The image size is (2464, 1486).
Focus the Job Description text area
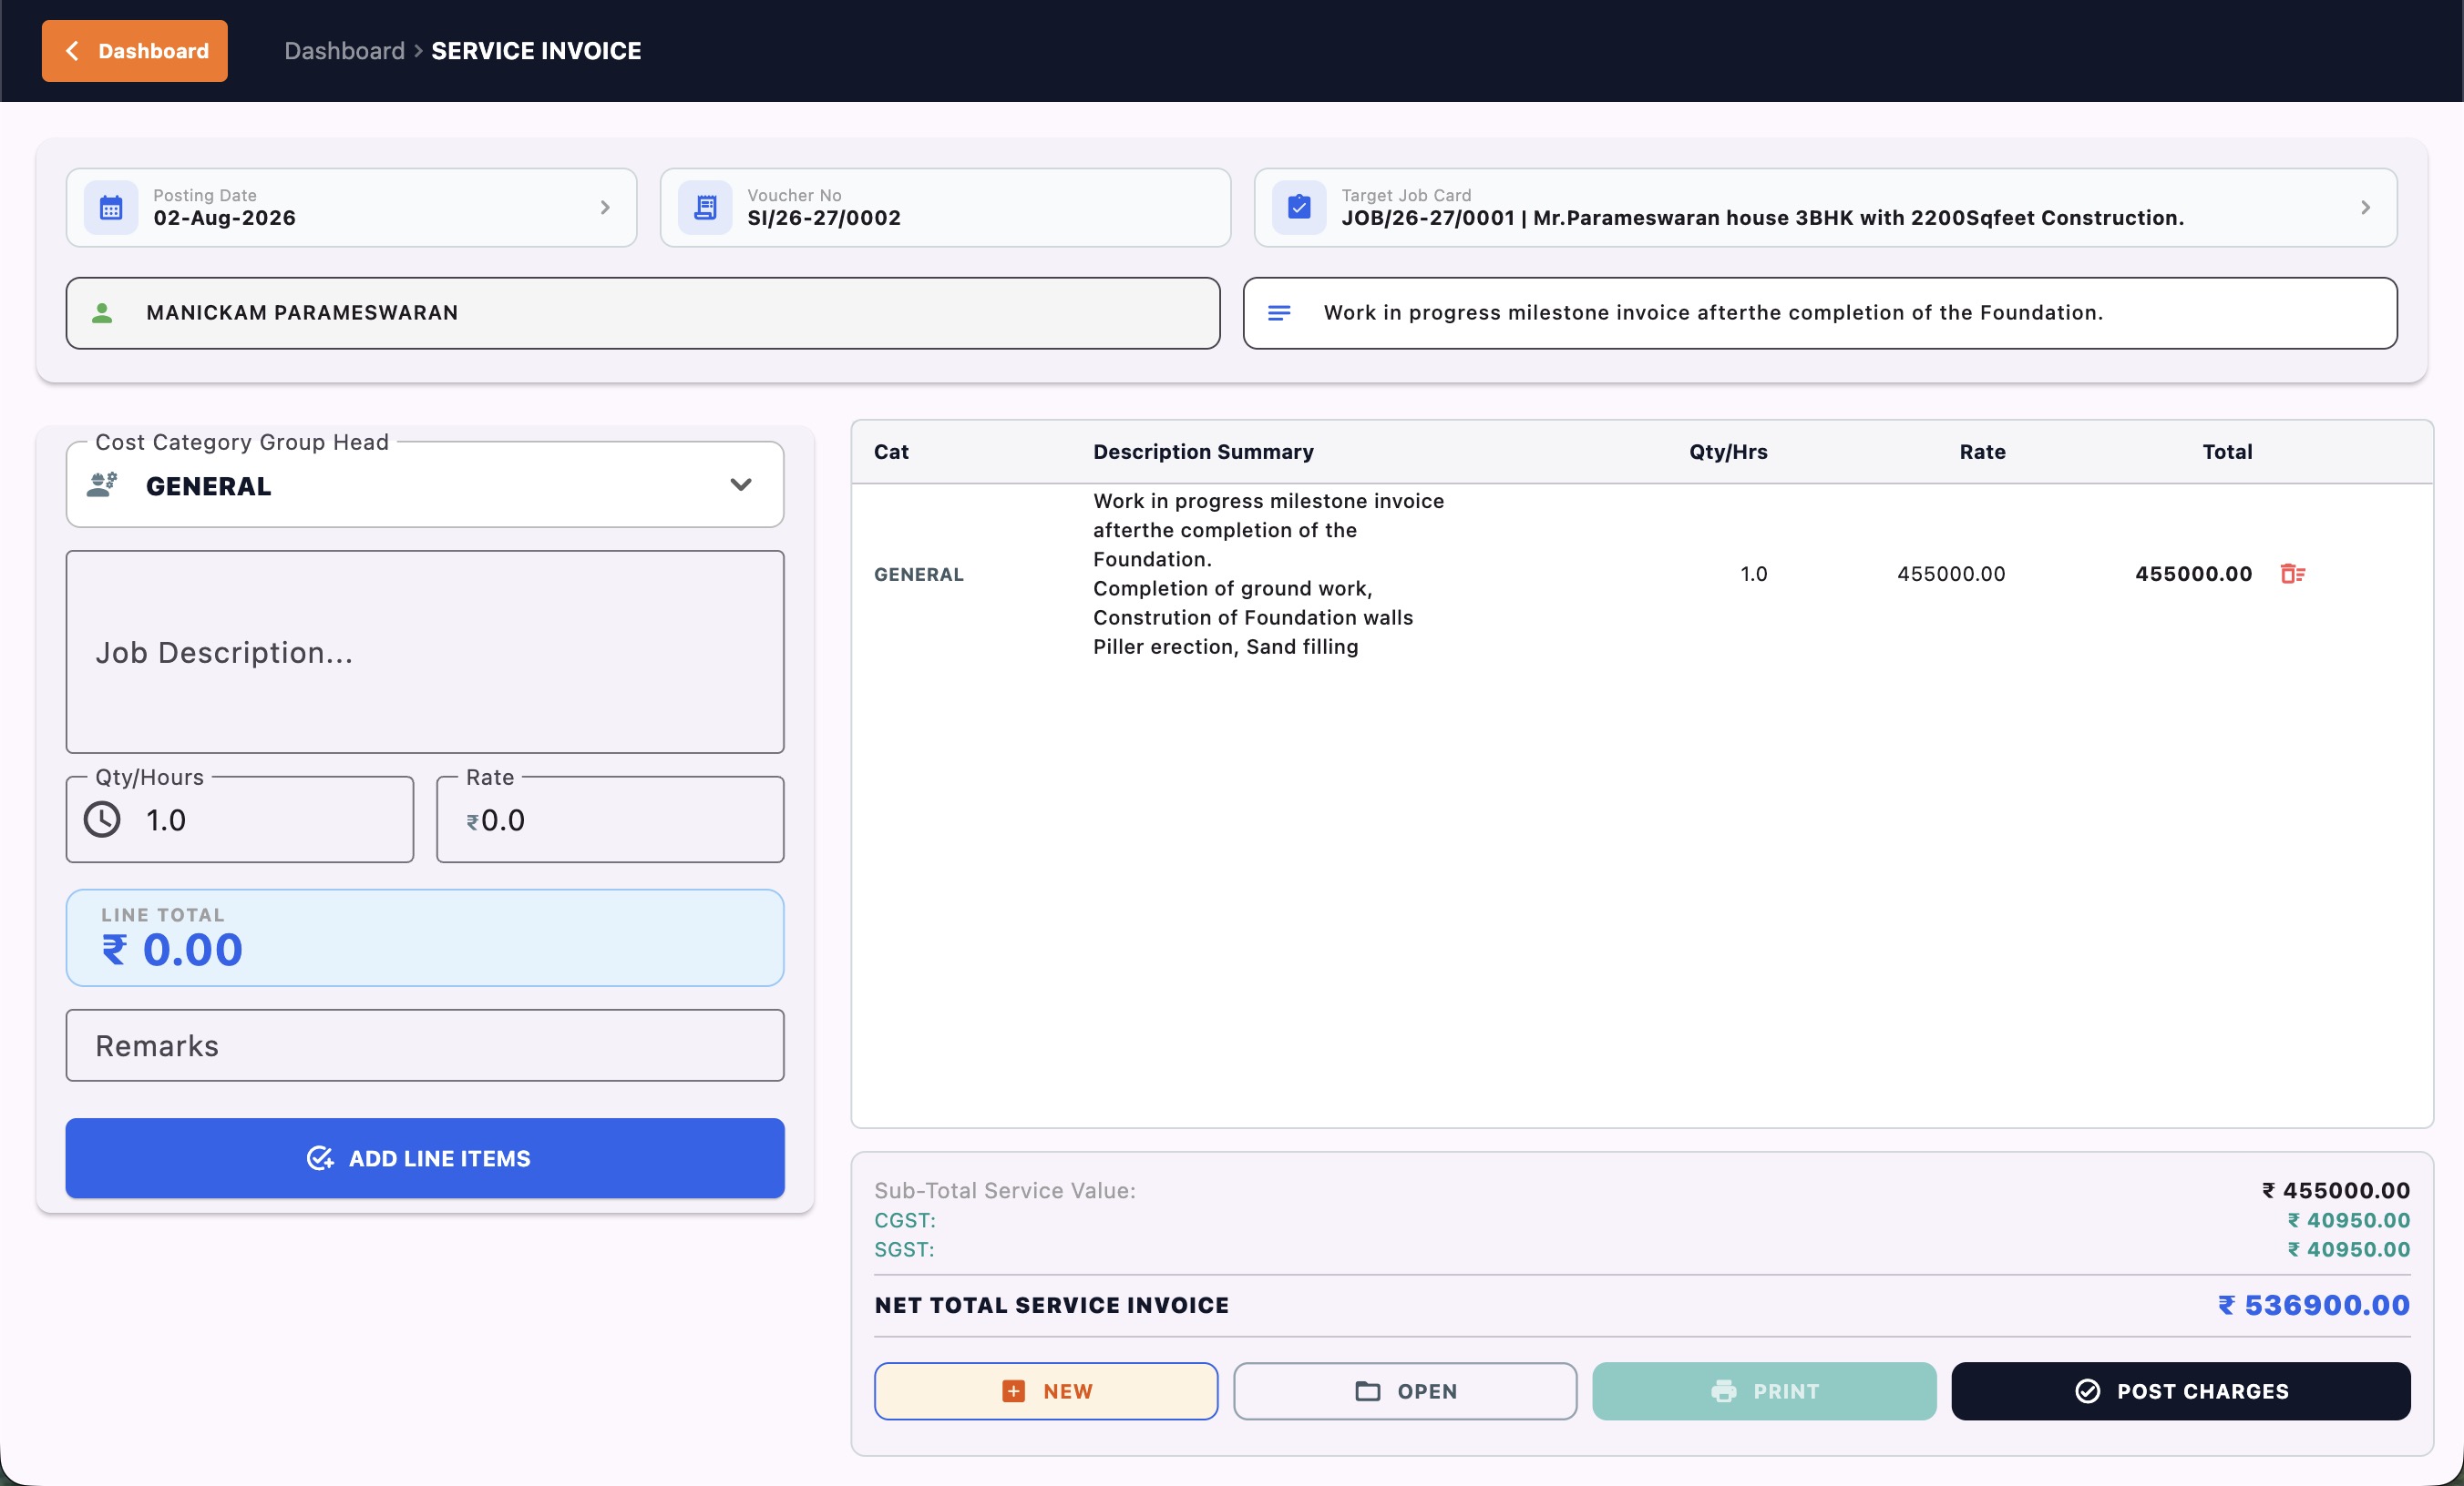pyautogui.click(x=425, y=653)
